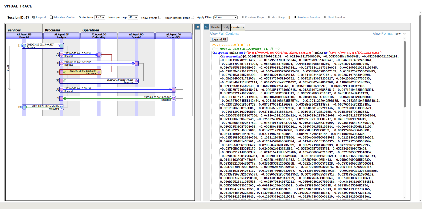Screen dimensions: 422x209
Task: Click the Expand All button
Action: 219,39
